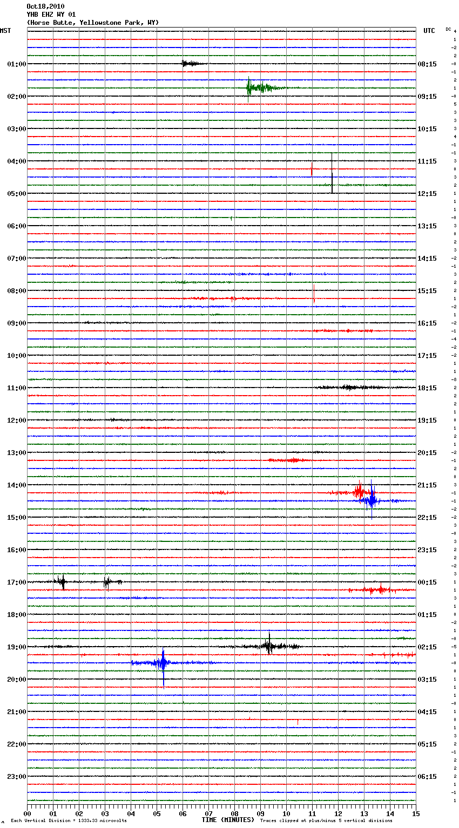Image resolution: width=459 pixels, height=828 pixels.
Task: Click the 18:15 UTC time label
Action: (x=427, y=388)
